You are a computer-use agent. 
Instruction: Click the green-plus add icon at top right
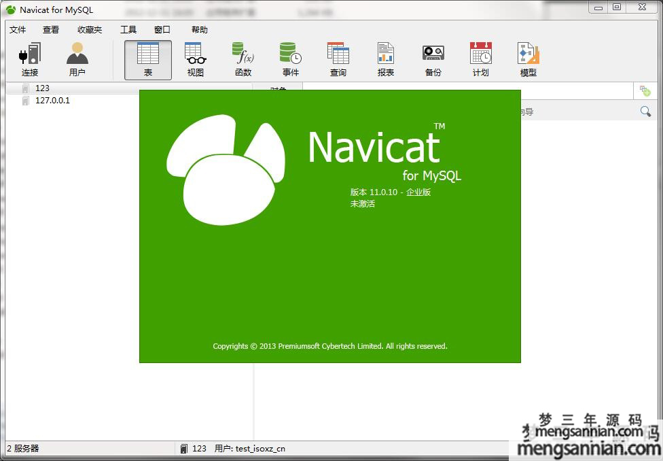pyautogui.click(x=645, y=90)
